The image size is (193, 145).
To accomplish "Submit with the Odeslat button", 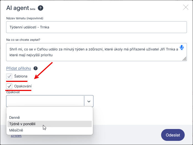I will point(173,135).
